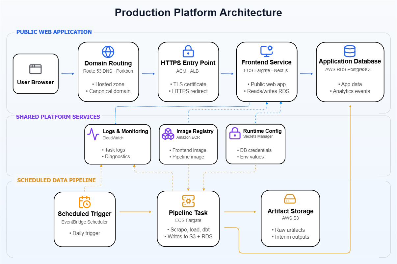Select the PUBLIC WEB APPLICATION section label
Viewport: 397px width, 264px height.
(x=54, y=32)
